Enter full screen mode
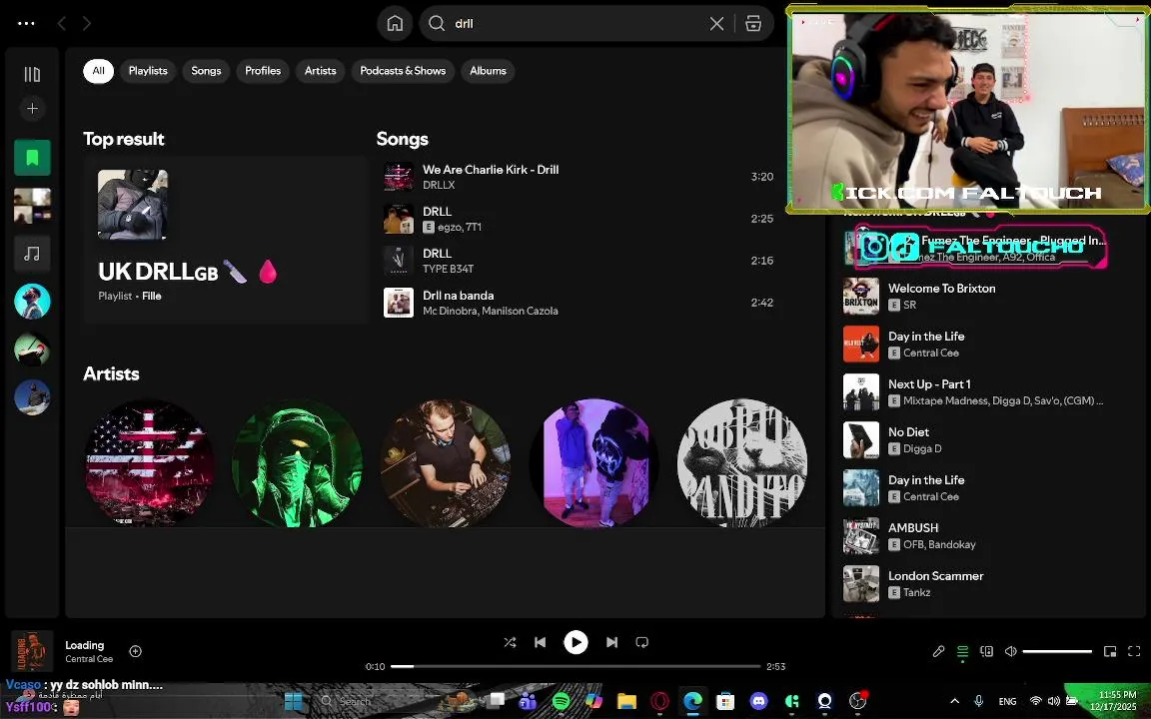Viewport: 1151px width, 719px height. 1134,651
